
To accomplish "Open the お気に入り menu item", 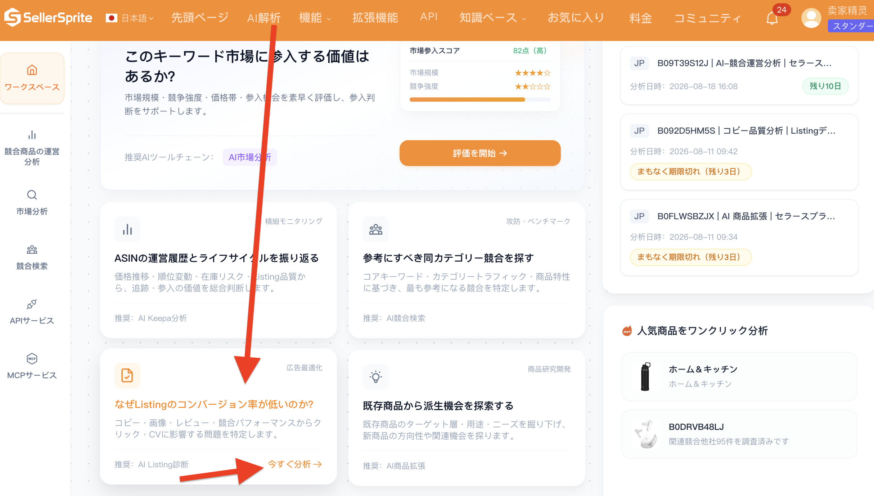I will (x=576, y=18).
